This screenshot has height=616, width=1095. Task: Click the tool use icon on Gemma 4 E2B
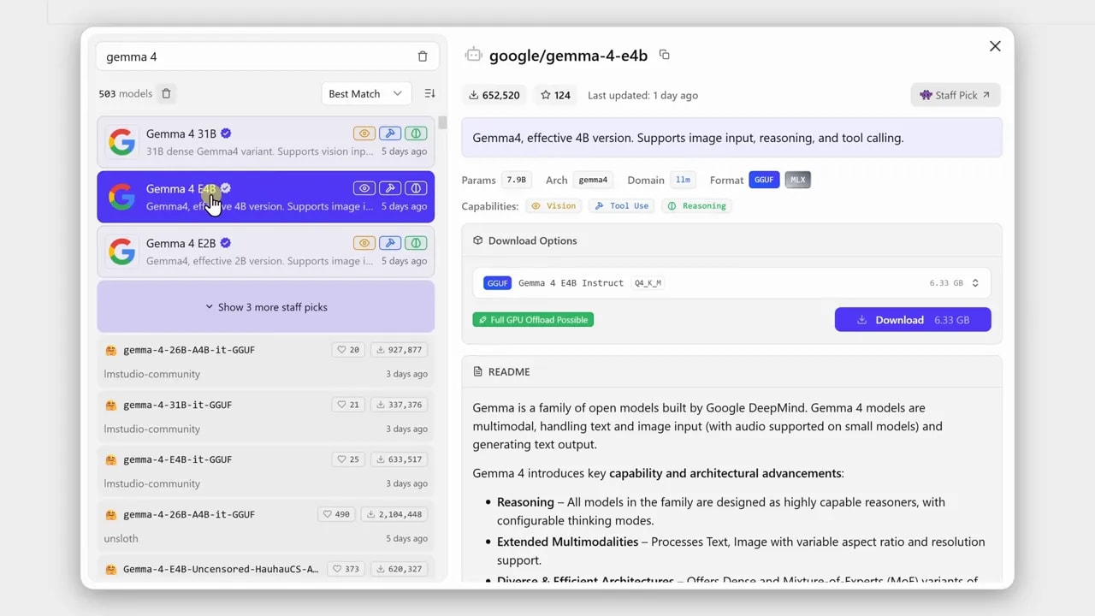pyautogui.click(x=390, y=243)
